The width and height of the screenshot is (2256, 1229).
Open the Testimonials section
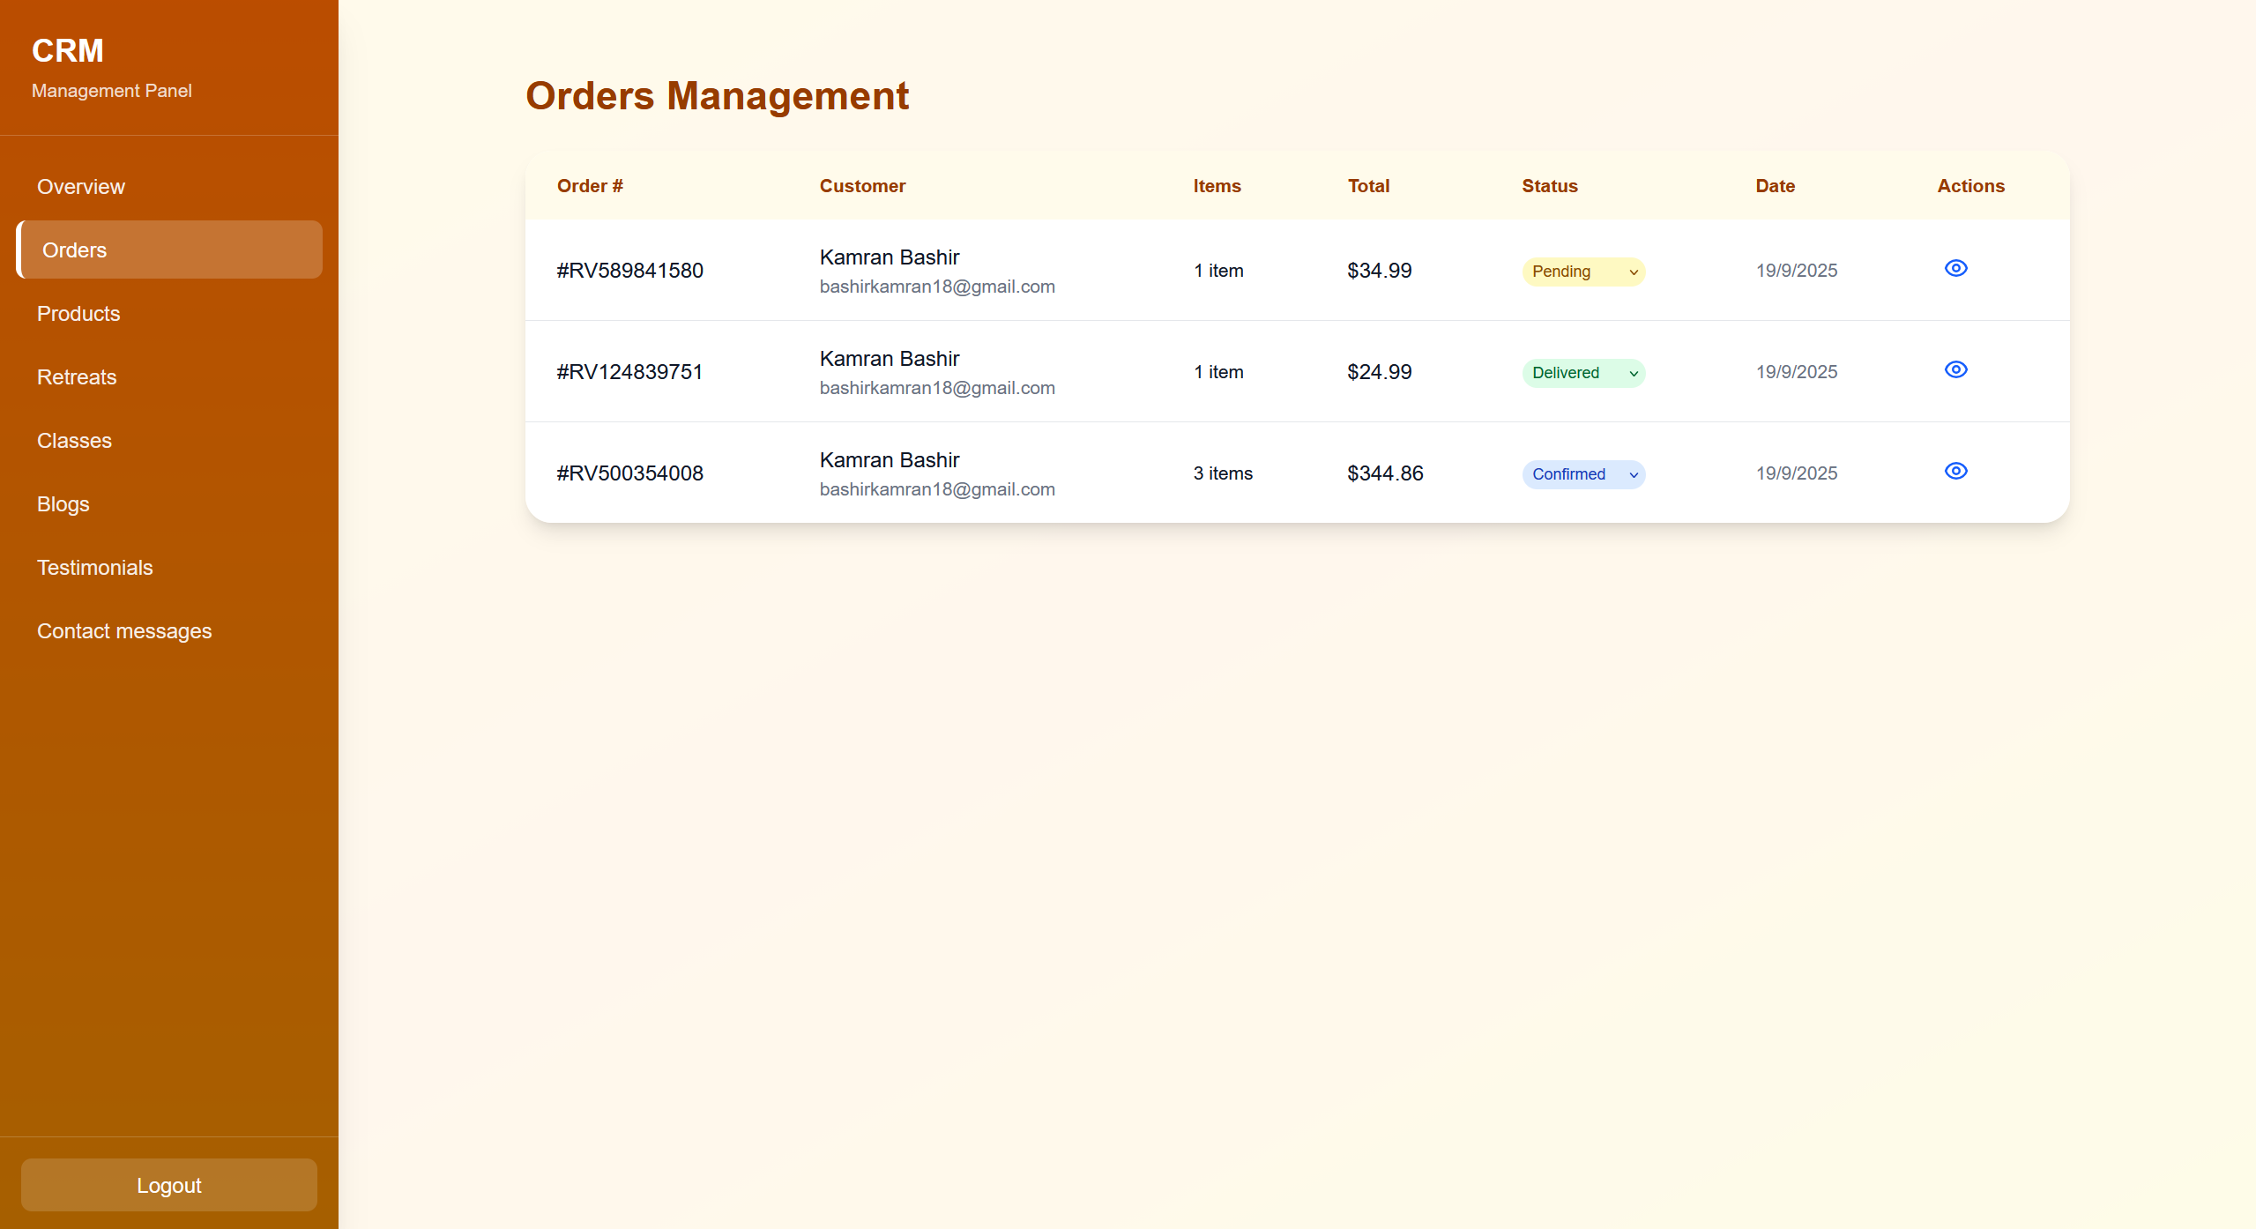pos(94,567)
